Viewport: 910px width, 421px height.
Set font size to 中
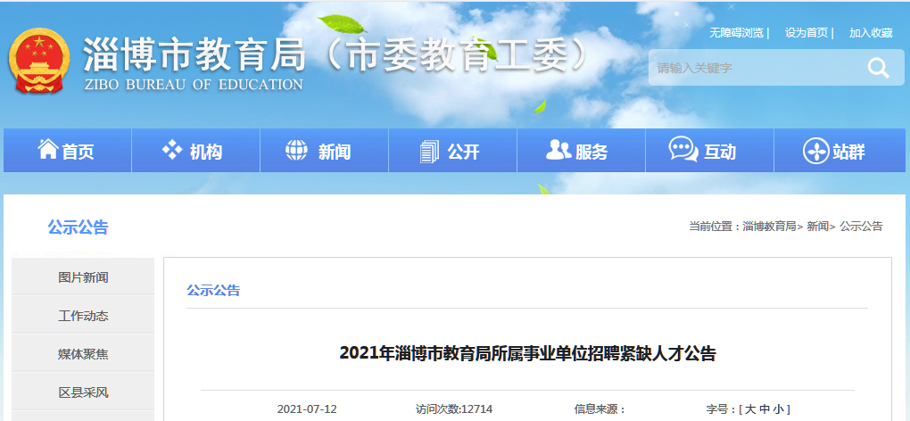tap(763, 409)
